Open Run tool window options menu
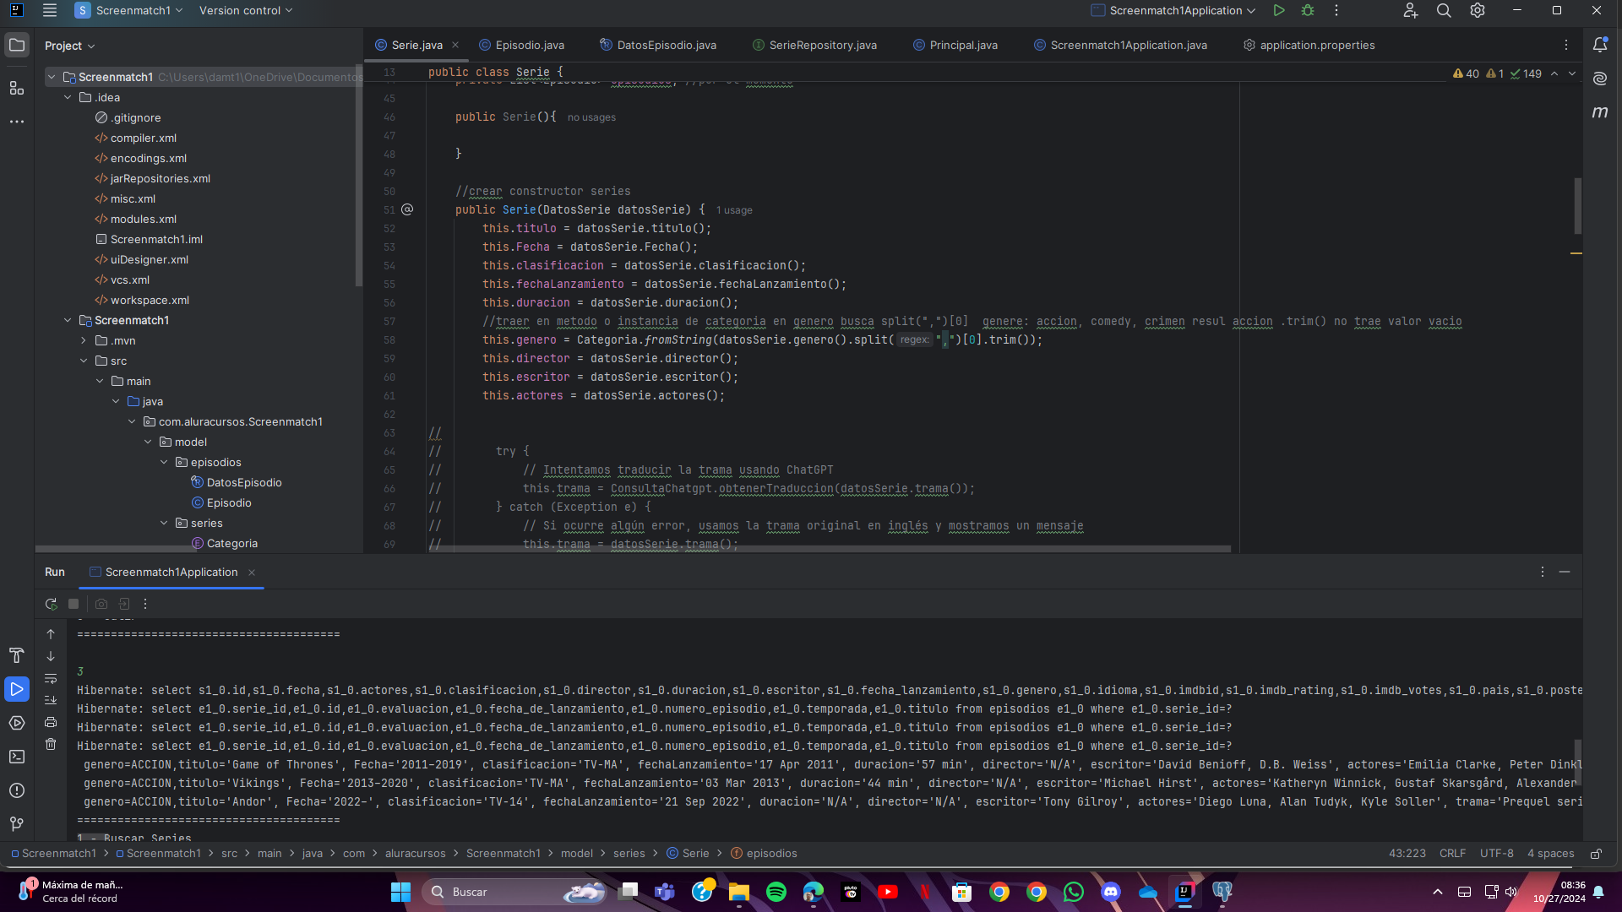Image resolution: width=1622 pixels, height=912 pixels. pos(1543,572)
